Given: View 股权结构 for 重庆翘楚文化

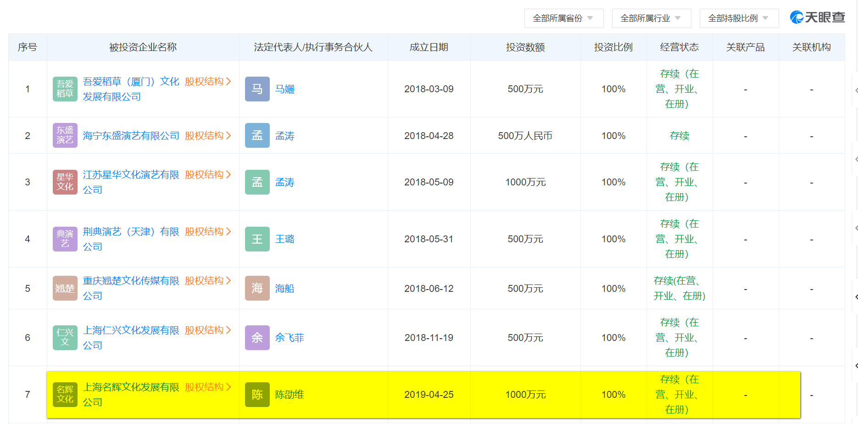Looking at the screenshot, I should (x=208, y=281).
